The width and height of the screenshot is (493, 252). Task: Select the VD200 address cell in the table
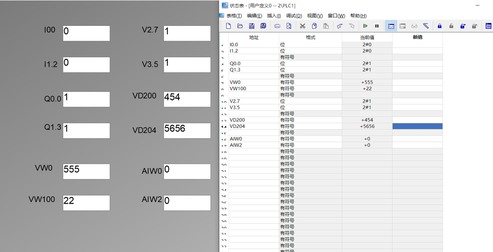(x=254, y=120)
